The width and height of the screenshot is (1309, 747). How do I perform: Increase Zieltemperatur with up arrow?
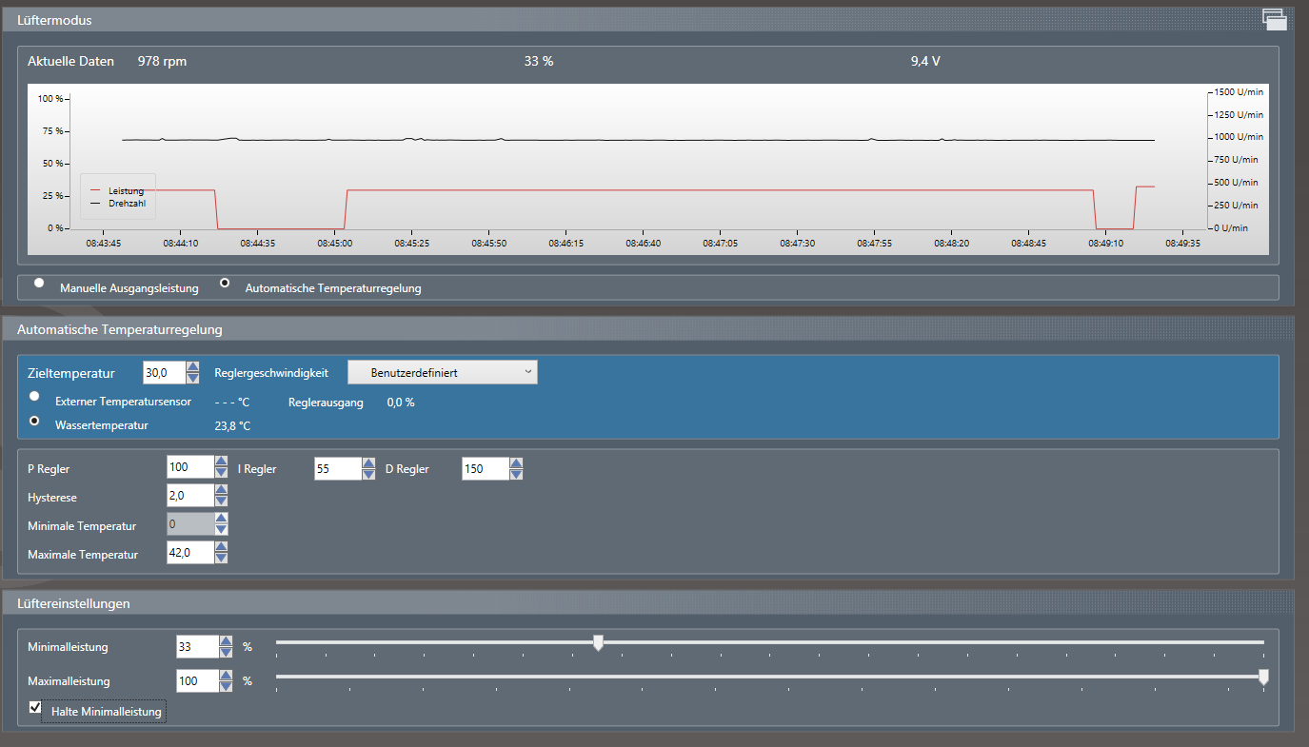pos(193,367)
